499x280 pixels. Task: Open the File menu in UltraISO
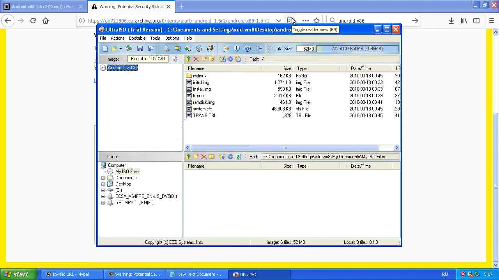(x=103, y=38)
